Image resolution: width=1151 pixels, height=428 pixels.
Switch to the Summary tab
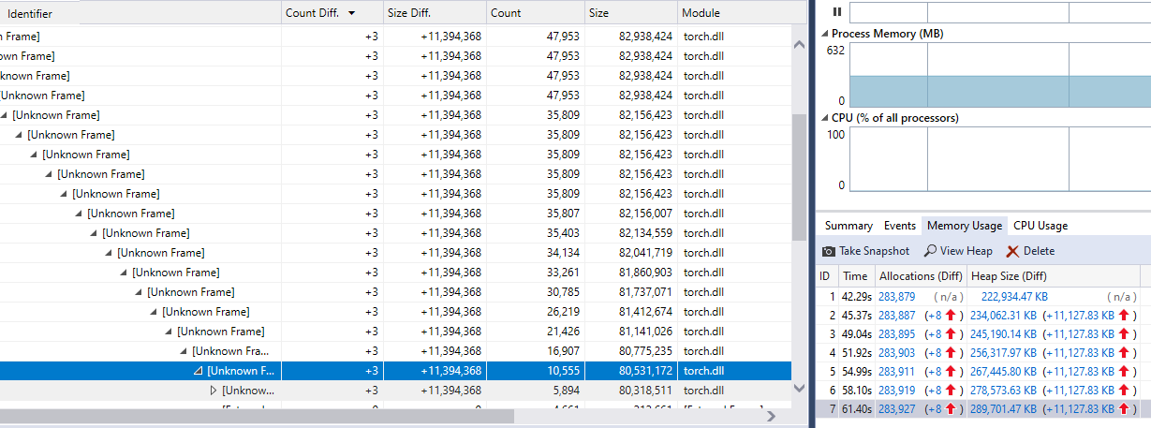[848, 226]
